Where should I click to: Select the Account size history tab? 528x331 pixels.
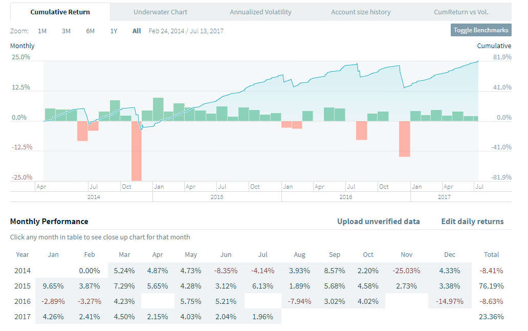pyautogui.click(x=361, y=12)
